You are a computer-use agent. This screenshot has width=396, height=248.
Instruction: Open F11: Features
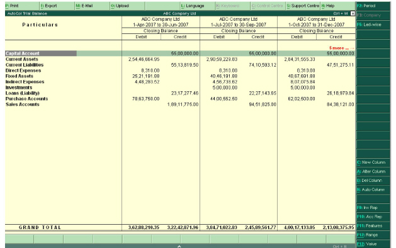[373, 226]
